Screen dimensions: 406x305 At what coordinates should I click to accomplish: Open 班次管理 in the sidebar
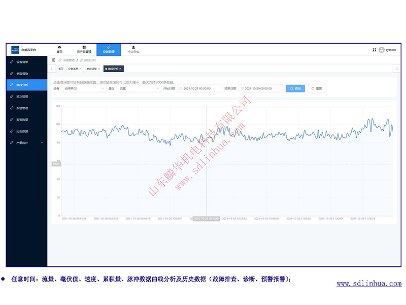point(27,97)
